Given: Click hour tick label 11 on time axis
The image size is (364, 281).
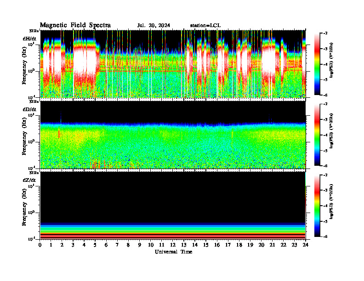Looking at the screenshot, I should [x=162, y=245].
